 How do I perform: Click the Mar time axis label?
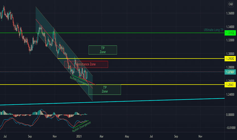(101, 136)
